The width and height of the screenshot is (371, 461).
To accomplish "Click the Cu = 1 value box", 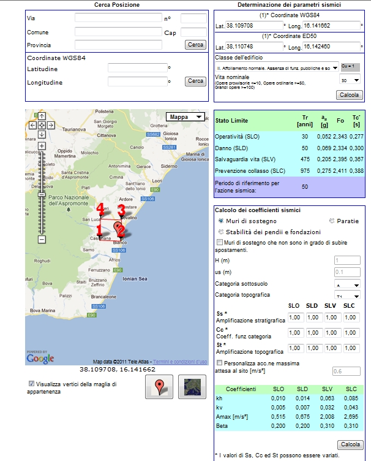I will coord(350,67).
